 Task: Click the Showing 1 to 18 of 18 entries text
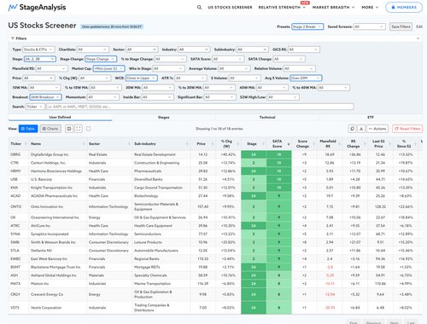[x=219, y=129]
